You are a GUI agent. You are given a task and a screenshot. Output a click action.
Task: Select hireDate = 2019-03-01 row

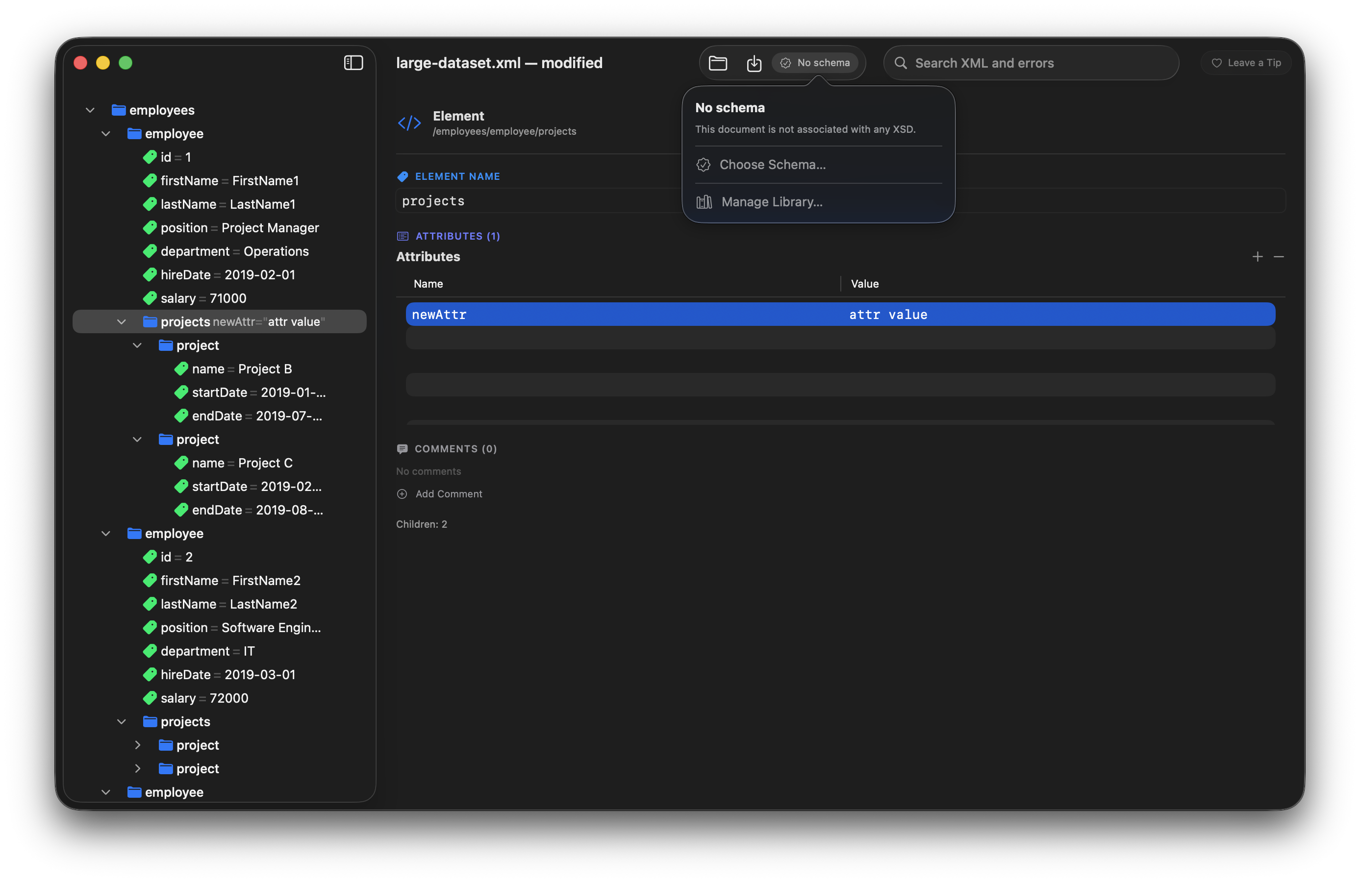(x=220, y=675)
